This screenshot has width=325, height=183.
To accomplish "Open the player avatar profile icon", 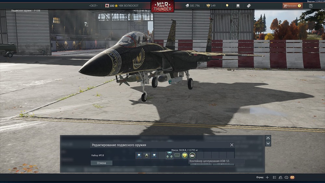I will pos(107,6).
